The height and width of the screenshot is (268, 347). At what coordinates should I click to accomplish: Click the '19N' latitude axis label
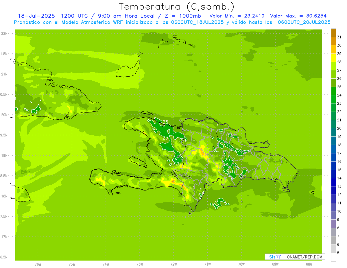[4, 156]
